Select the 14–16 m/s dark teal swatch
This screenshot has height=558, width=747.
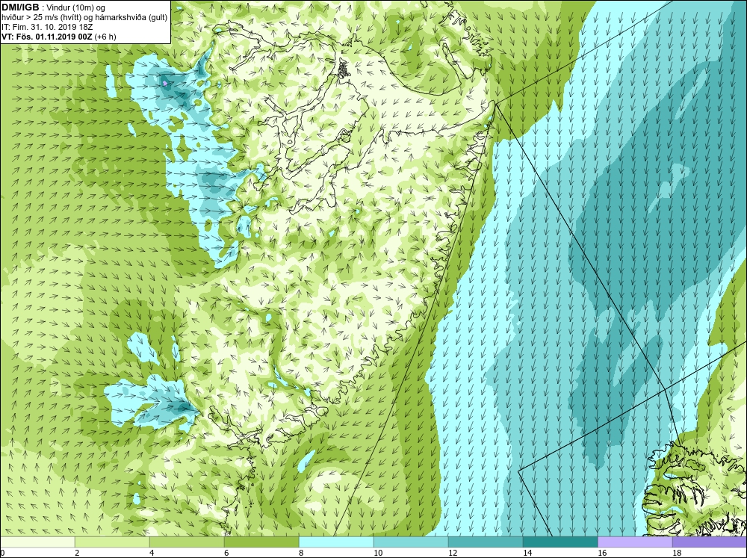(x=560, y=542)
